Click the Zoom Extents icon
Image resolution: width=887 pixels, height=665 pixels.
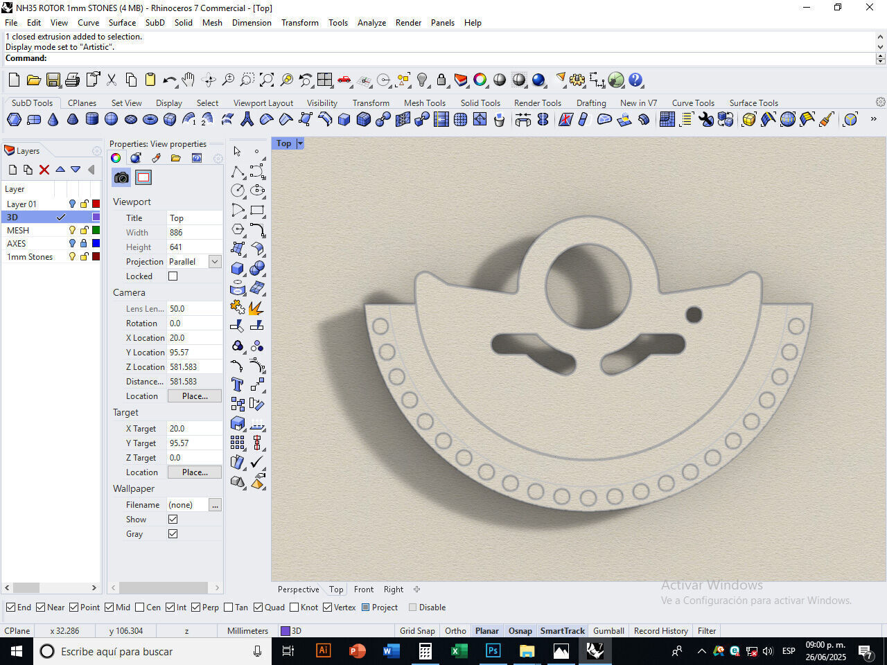[267, 80]
